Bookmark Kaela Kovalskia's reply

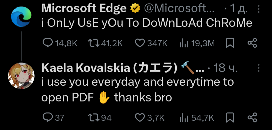coord(230,117)
